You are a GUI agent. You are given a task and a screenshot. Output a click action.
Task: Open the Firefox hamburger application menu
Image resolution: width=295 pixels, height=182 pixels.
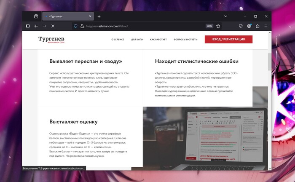pos(266,26)
